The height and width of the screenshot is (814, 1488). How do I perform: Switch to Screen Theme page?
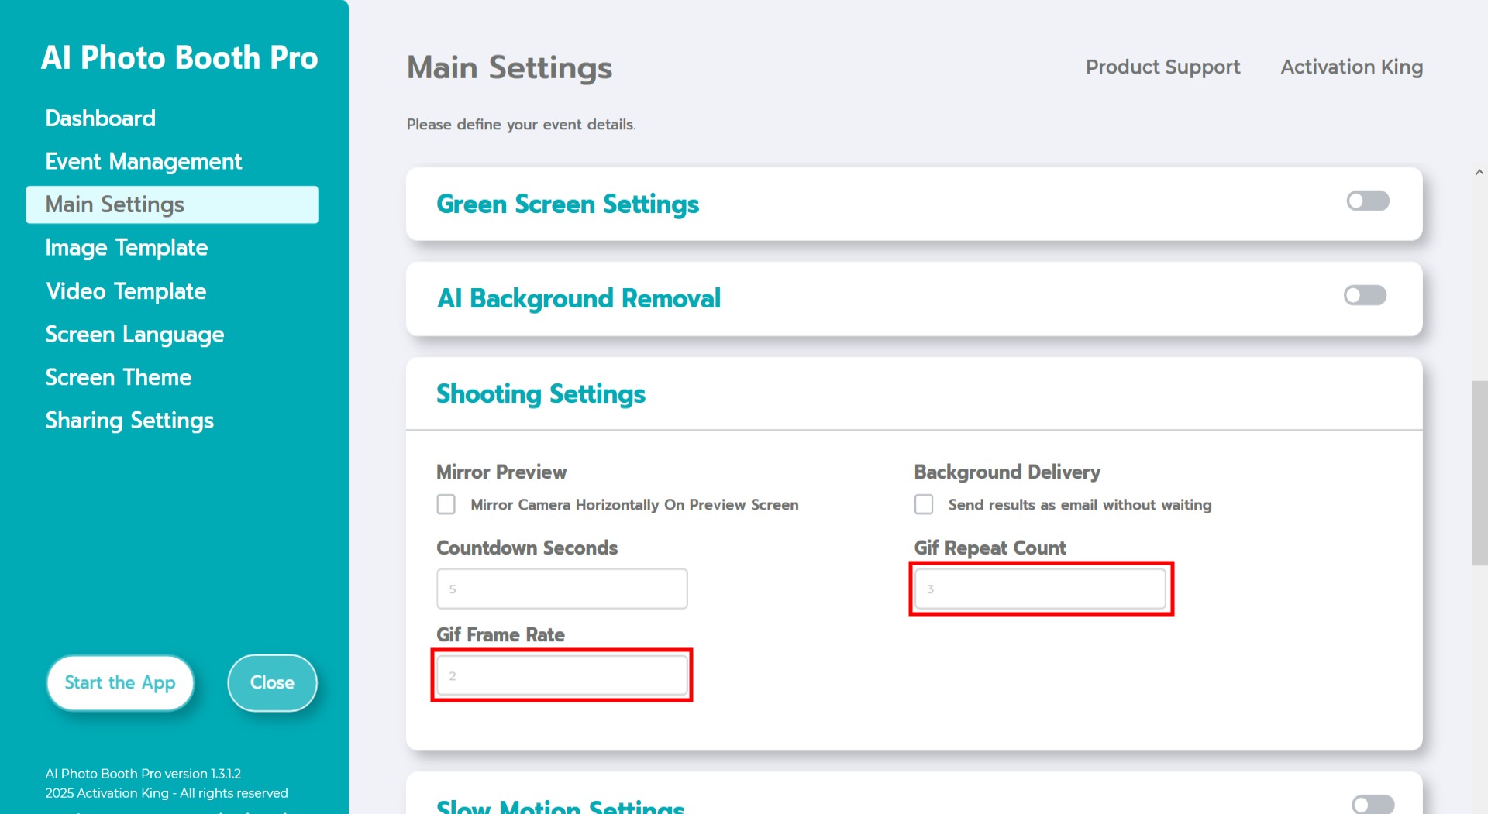click(118, 377)
